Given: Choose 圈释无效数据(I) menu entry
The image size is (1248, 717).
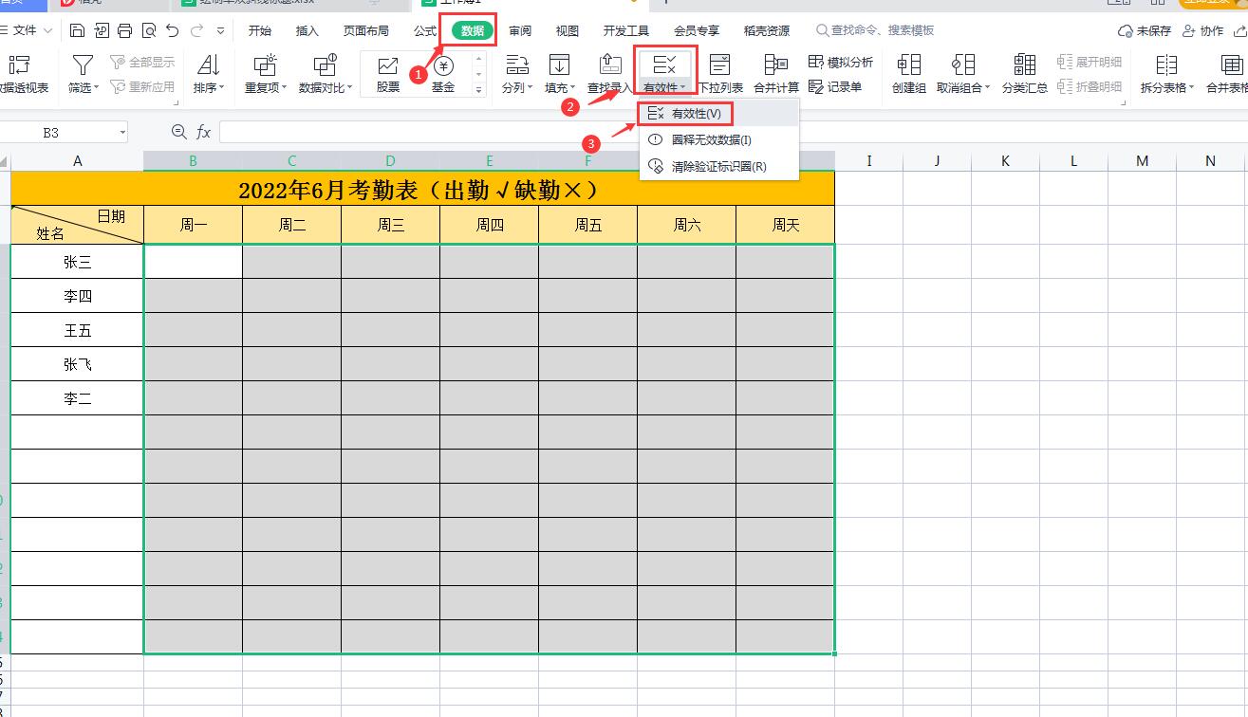Looking at the screenshot, I should coord(711,139).
